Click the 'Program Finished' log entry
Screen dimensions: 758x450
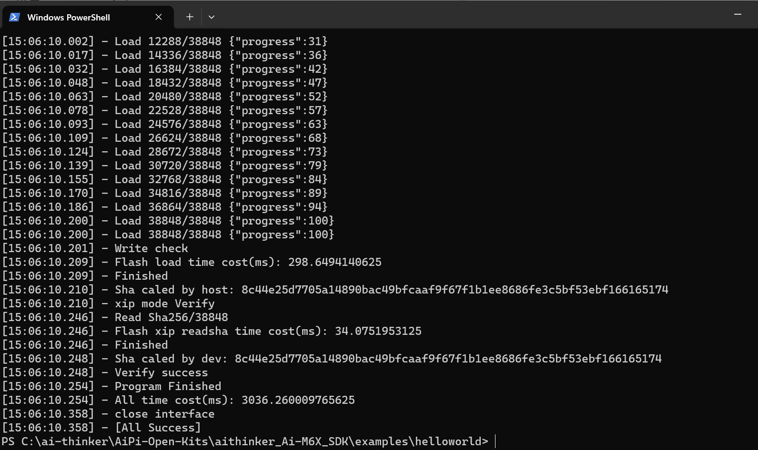tap(168, 386)
